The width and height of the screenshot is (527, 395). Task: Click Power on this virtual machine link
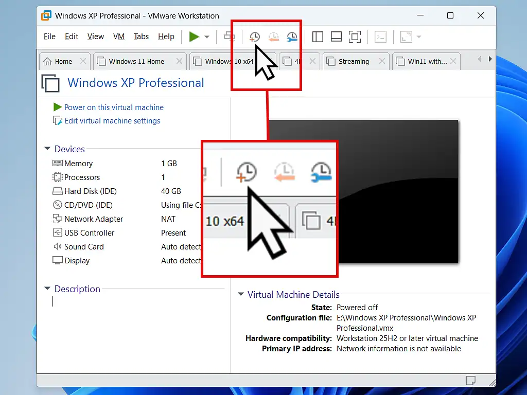pos(114,107)
